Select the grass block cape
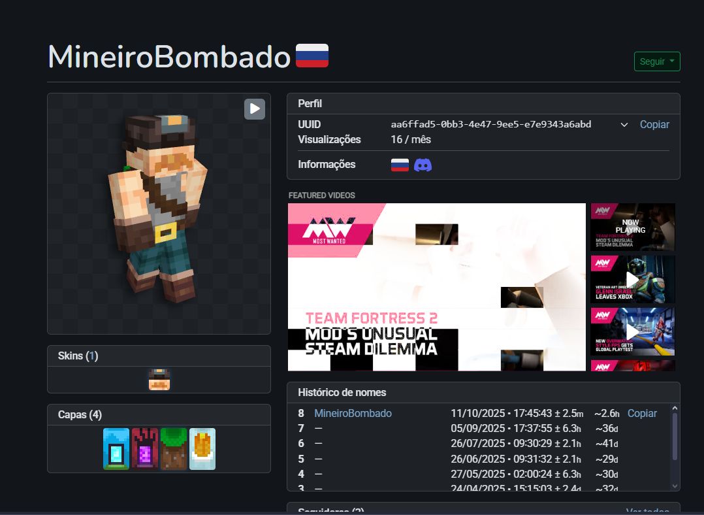The height and width of the screenshot is (515, 704). pyautogui.click(x=174, y=448)
